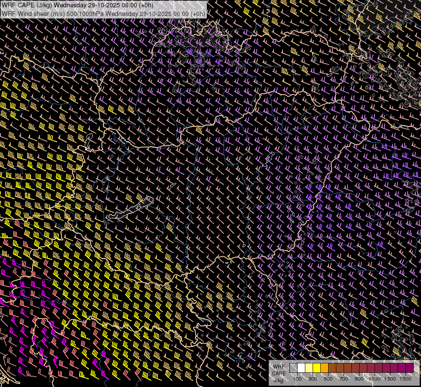
Task: Select the transparent first legend swatch below 100
Action: point(293,368)
